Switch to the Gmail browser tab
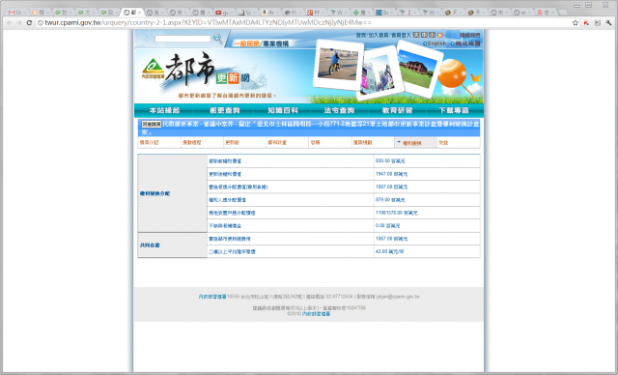This screenshot has height=375, width=618. tap(16, 13)
